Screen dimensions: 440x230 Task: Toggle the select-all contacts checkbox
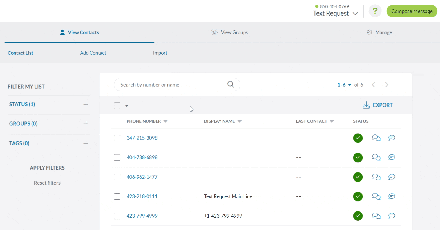point(117,106)
